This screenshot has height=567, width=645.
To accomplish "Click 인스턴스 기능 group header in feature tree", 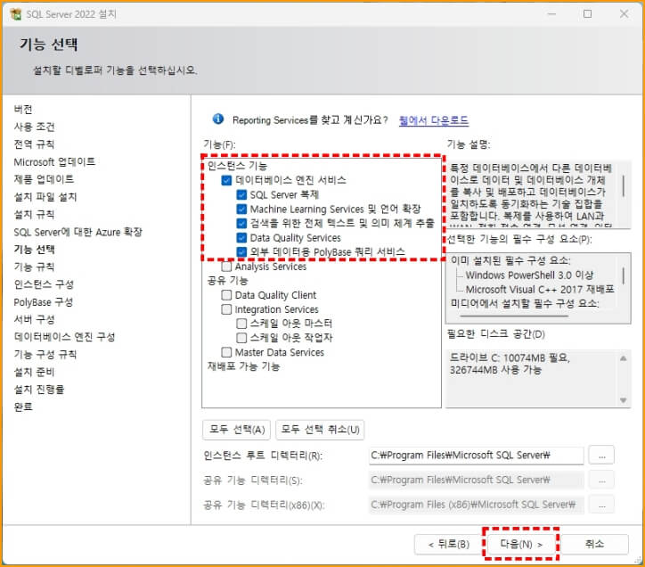I will coord(237,166).
